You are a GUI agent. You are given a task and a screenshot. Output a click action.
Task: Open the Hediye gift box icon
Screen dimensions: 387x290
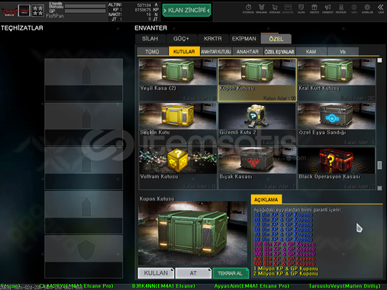pyautogui.click(x=314, y=8)
